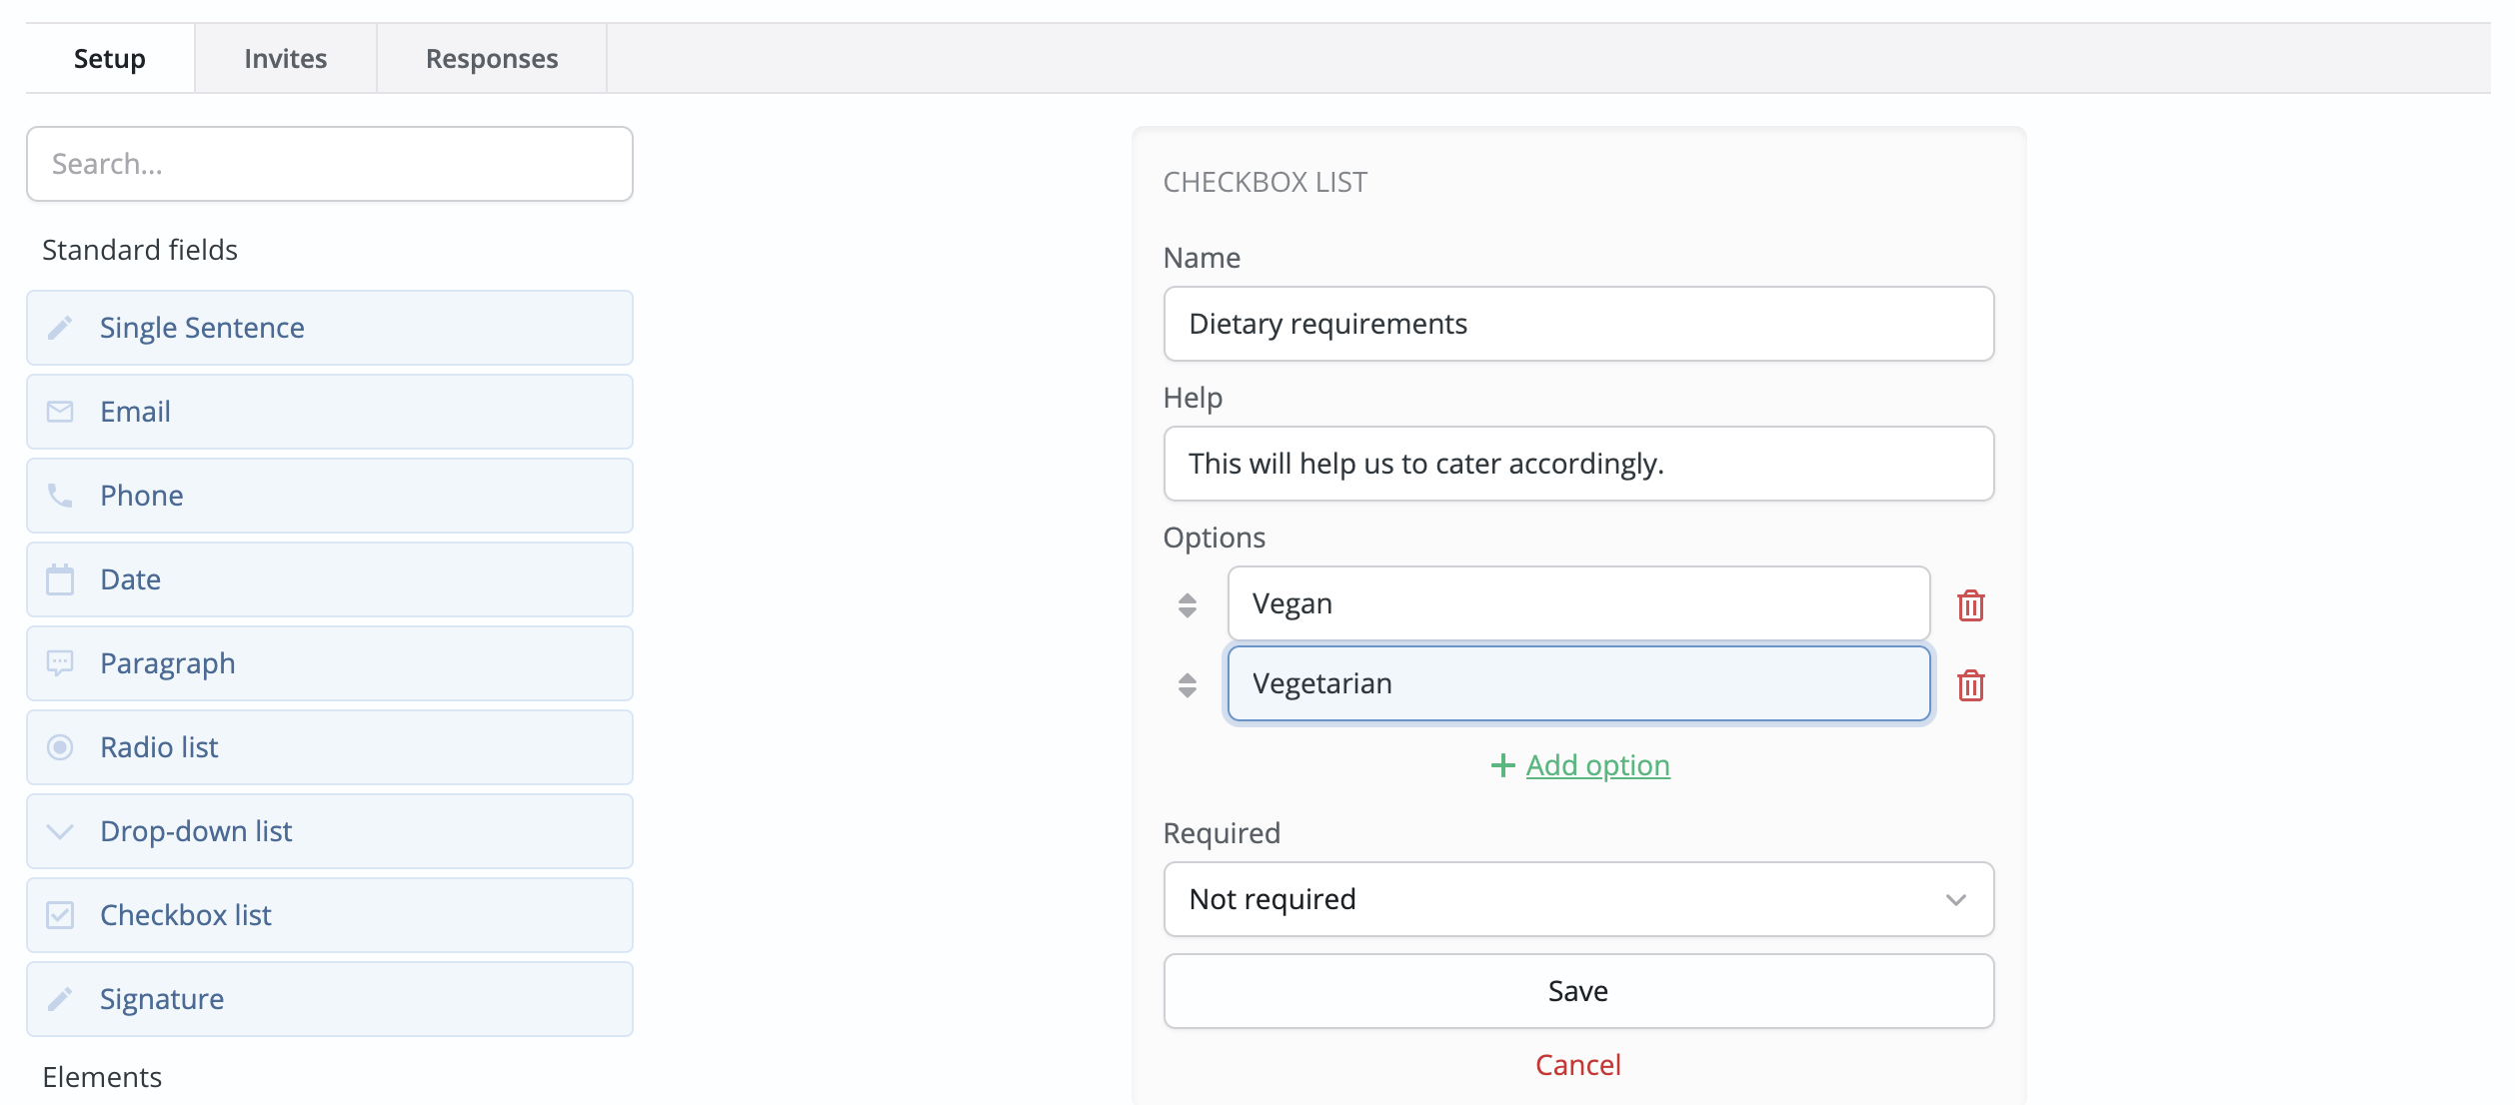Open the Responses tab

[491, 58]
